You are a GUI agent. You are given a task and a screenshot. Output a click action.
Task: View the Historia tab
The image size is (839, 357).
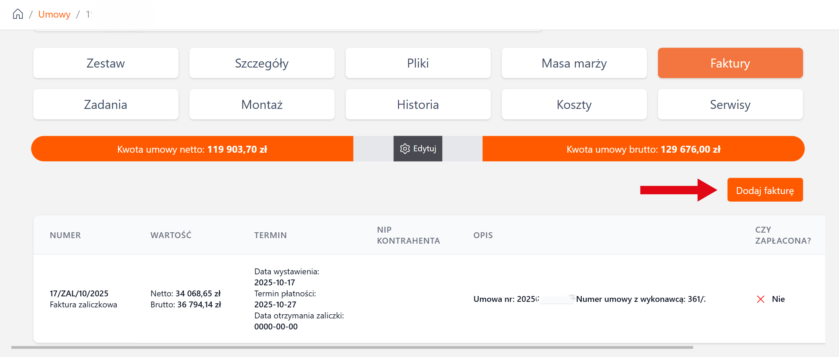418,104
